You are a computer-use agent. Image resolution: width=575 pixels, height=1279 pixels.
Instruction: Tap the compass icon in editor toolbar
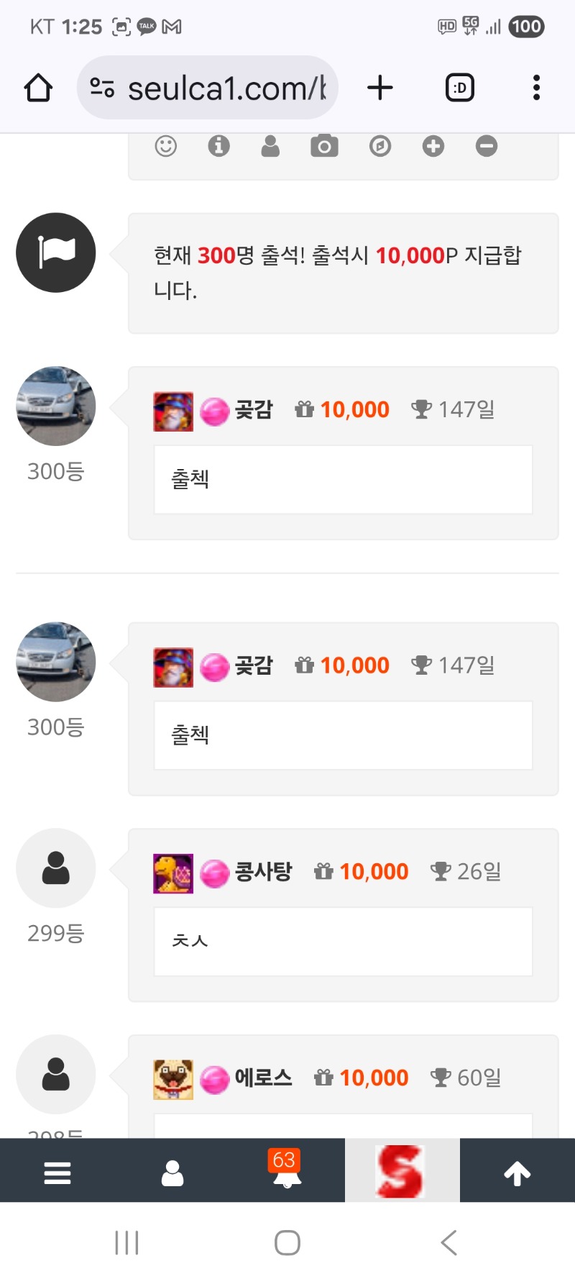[x=379, y=147]
